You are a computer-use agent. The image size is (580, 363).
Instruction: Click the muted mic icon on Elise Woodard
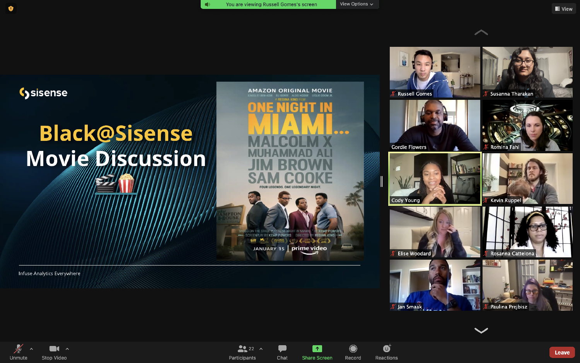point(393,253)
